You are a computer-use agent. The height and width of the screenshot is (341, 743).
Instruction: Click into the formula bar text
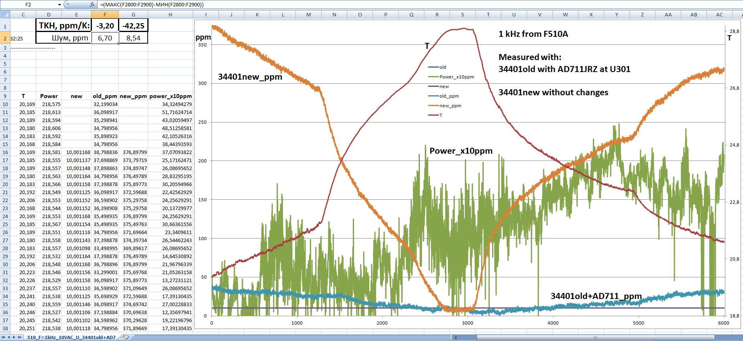pos(152,4)
